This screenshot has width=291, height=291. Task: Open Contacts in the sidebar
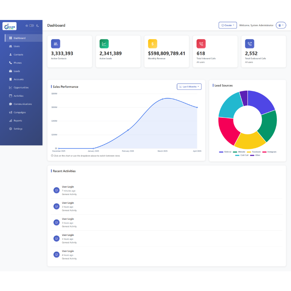(x=24, y=55)
